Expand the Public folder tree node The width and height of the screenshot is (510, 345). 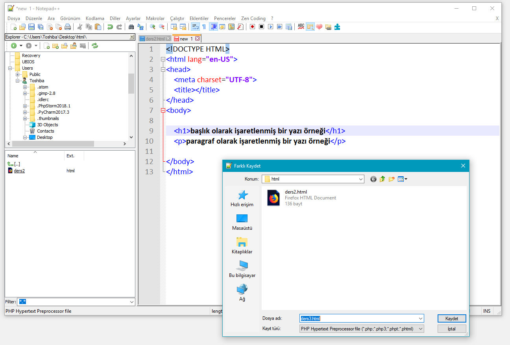click(x=18, y=74)
